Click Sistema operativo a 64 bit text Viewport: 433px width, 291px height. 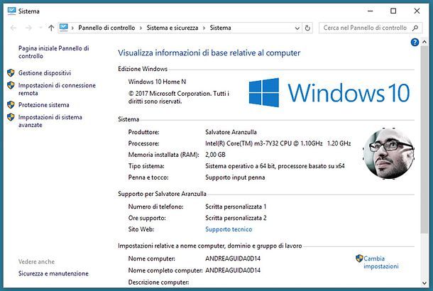275,166
